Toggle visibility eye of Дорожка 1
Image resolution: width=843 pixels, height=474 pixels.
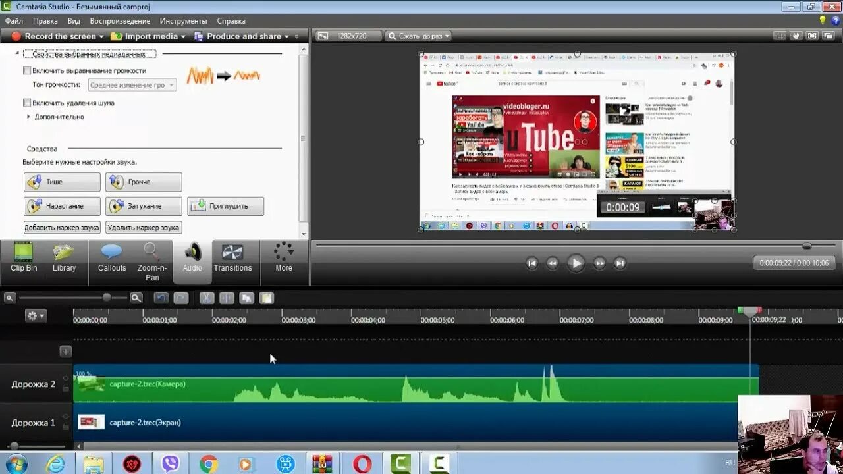65,417
